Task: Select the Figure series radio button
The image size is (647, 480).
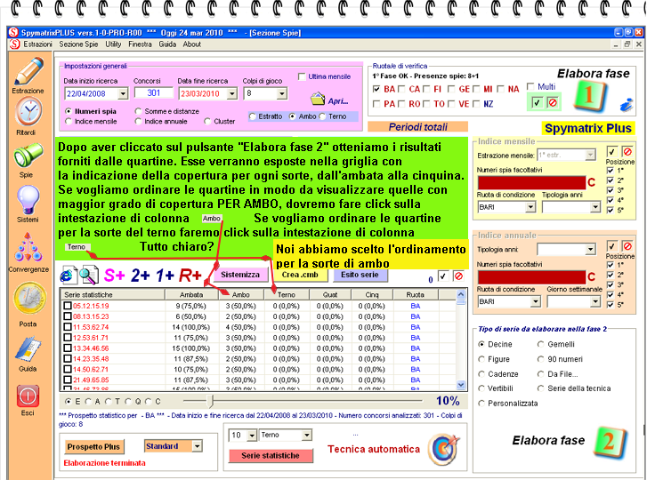Action: tap(481, 359)
